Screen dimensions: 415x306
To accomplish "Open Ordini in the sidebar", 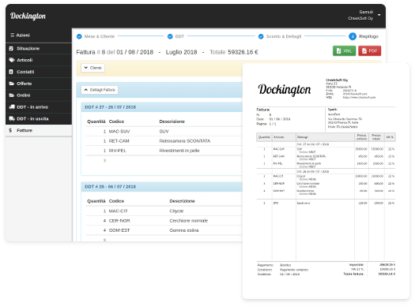I will pos(39,95).
